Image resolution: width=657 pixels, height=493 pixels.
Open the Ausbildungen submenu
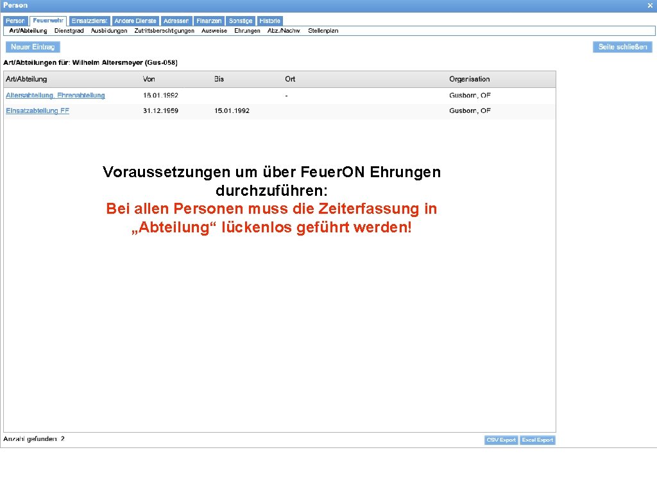[x=109, y=31]
